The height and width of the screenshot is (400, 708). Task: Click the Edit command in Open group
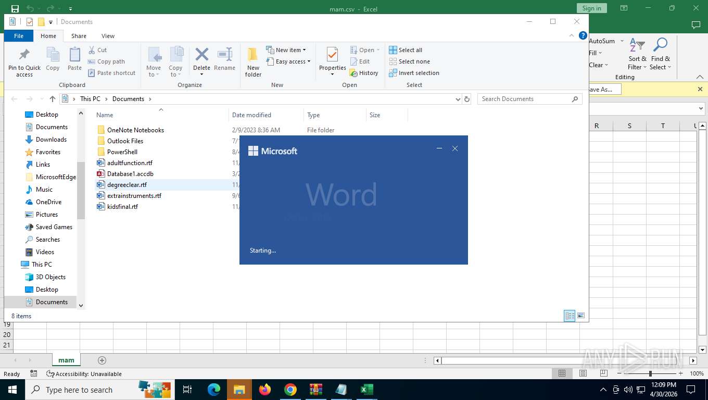[360, 61]
